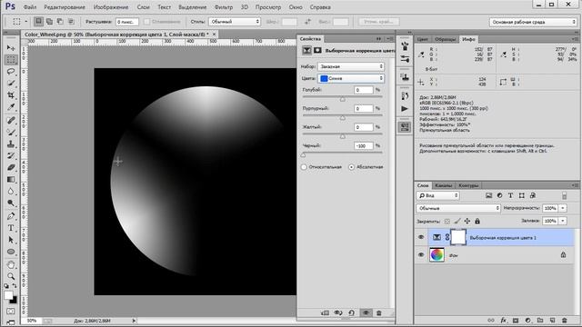Select the Относительная radio button
Image resolution: width=582 pixels, height=327 pixels.
tap(304, 167)
